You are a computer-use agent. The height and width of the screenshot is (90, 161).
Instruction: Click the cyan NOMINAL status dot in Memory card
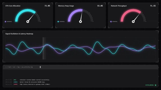point(58,21)
